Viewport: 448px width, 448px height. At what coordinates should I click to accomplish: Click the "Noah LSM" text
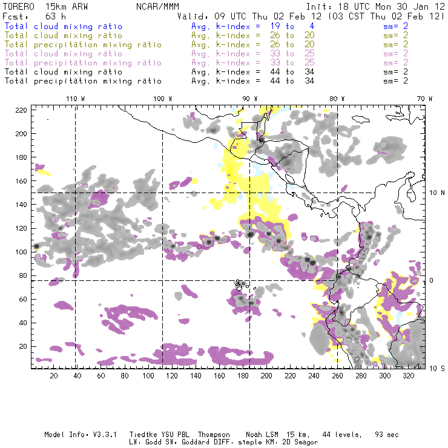coord(262,435)
